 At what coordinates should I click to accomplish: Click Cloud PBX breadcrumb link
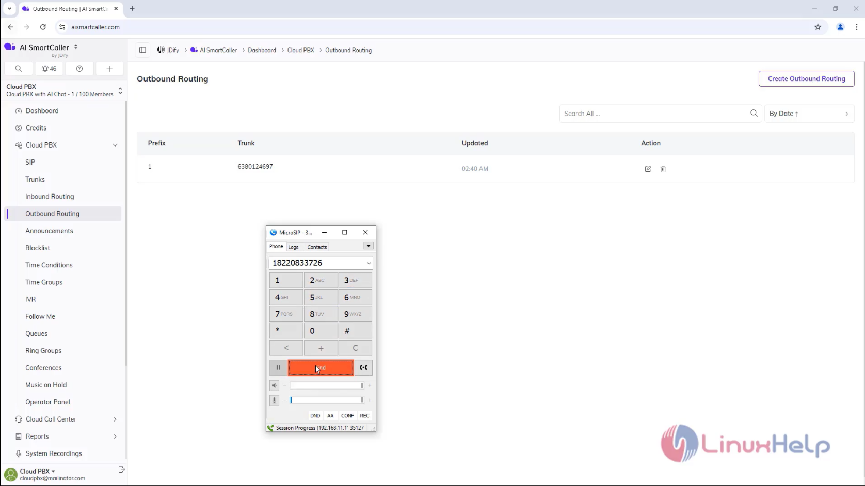[x=300, y=50]
